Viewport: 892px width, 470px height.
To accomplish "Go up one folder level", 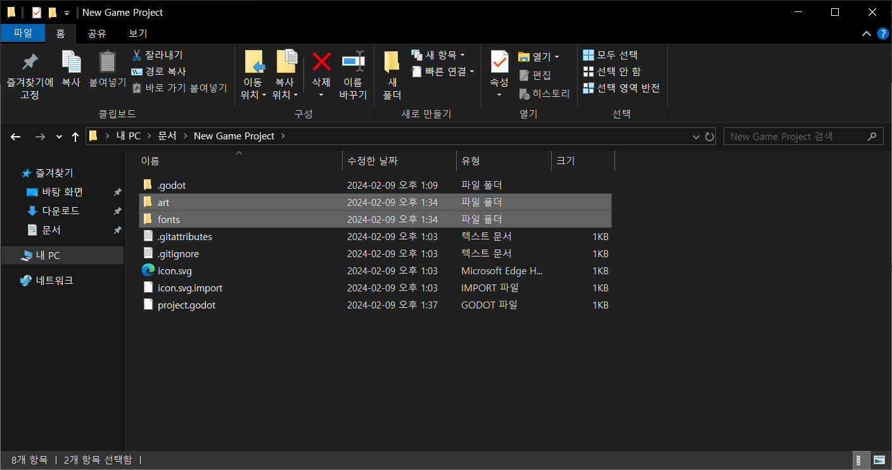I will pyautogui.click(x=75, y=136).
